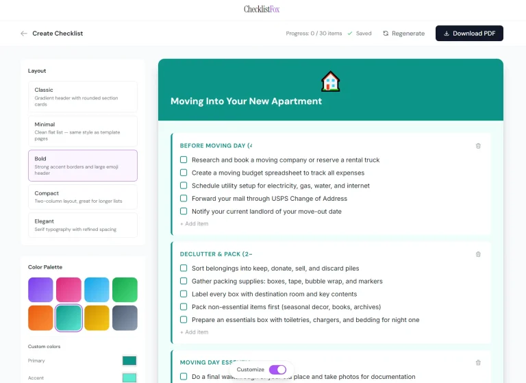The image size is (526, 383).
Task: Add item to Declutter & Pack section
Action: tap(195, 332)
